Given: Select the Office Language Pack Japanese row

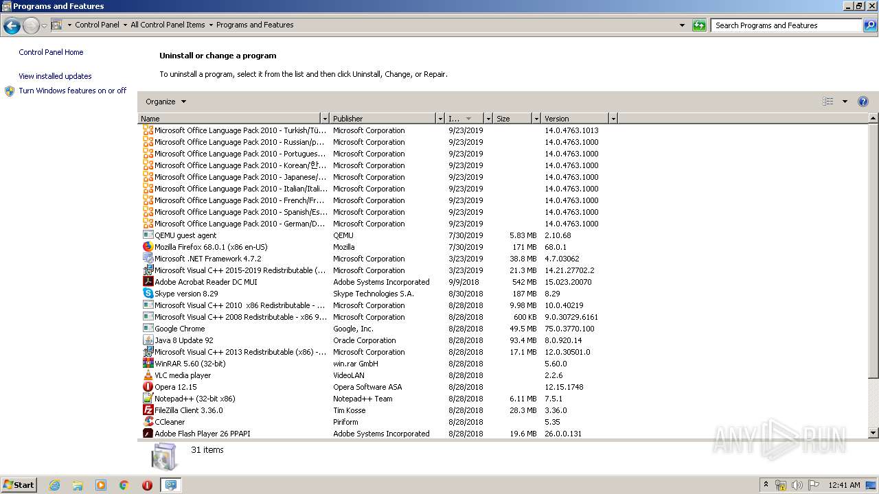Looking at the screenshot, I should 379,177.
